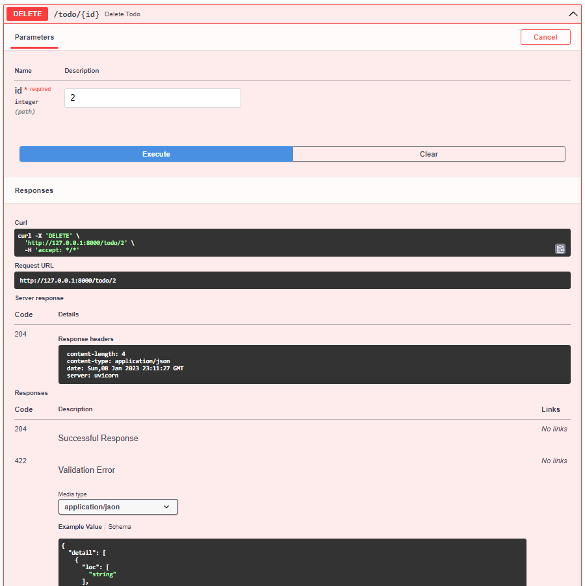This screenshot has width=585, height=586.
Task: Click the Links column header
Action: (551, 409)
